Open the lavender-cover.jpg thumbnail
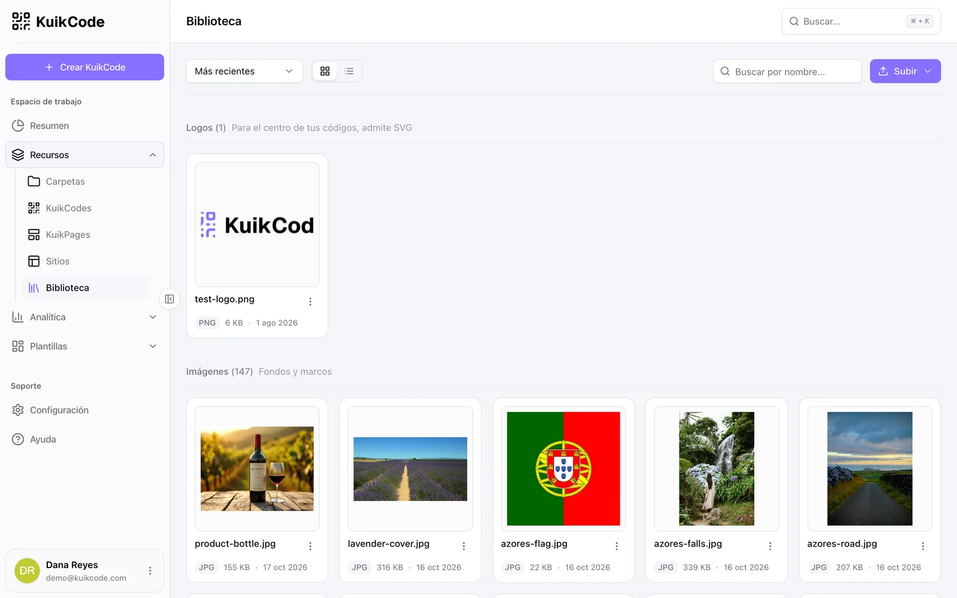 tap(410, 469)
